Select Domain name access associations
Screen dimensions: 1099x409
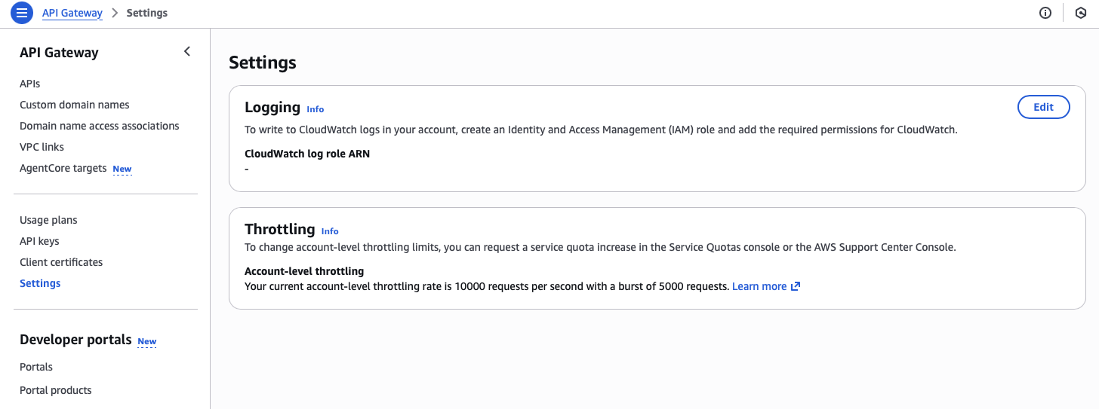(100, 126)
